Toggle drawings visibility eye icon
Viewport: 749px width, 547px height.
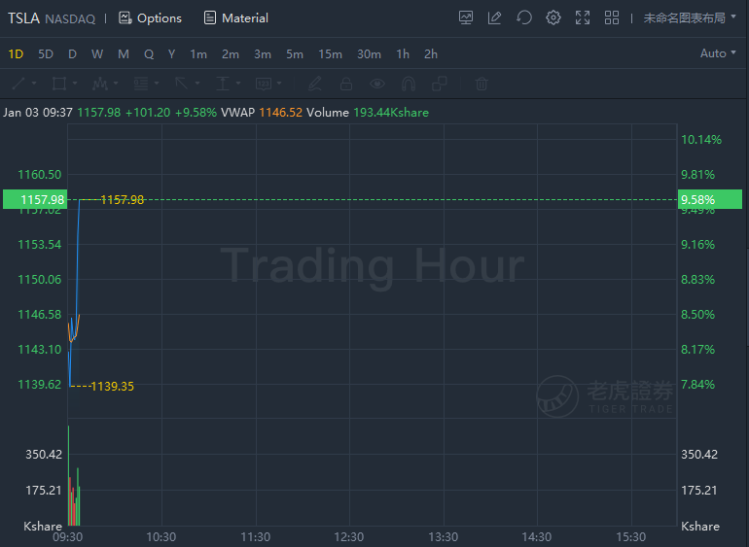[x=377, y=84]
